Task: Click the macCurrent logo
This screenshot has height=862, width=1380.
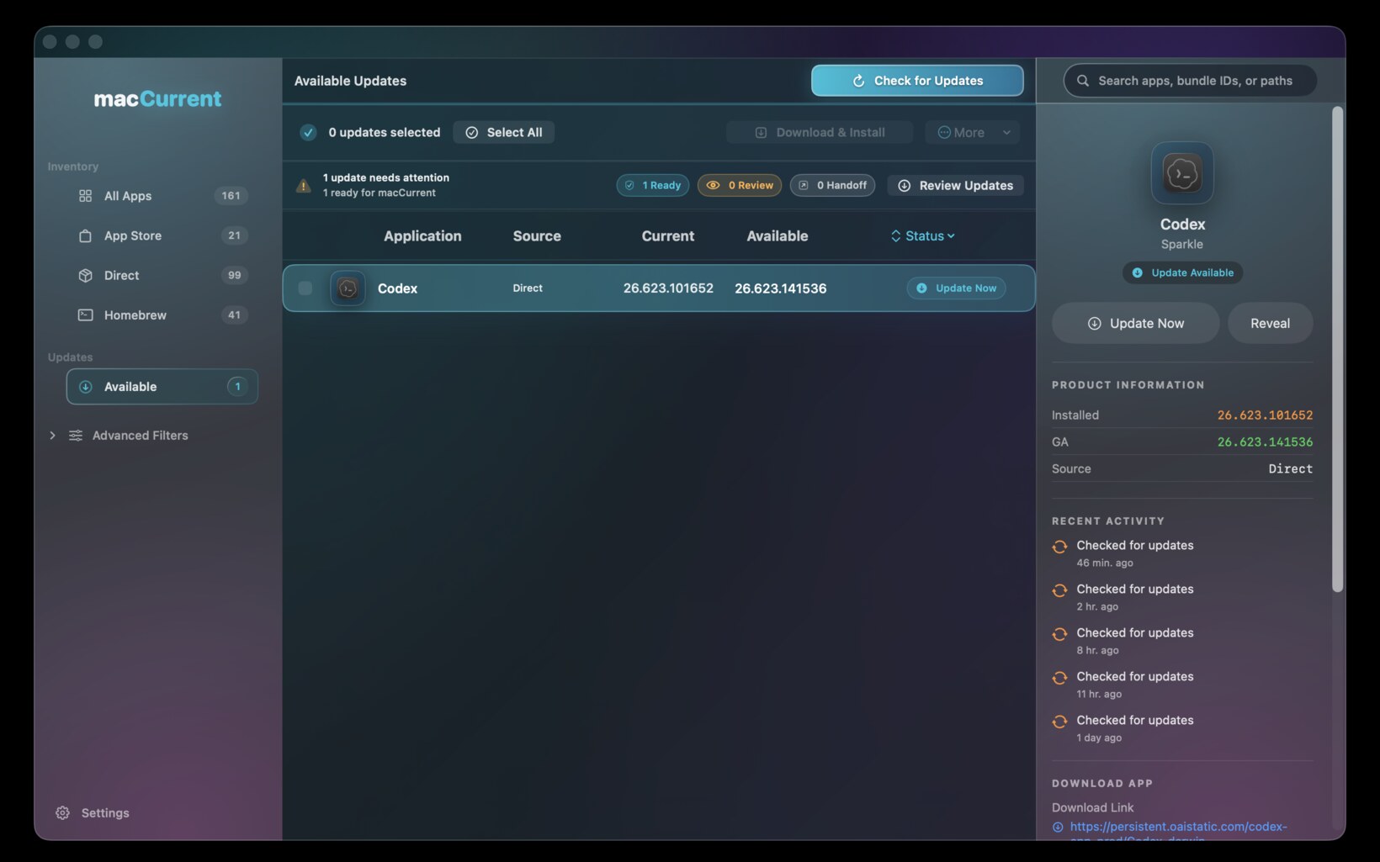Action: (x=157, y=99)
